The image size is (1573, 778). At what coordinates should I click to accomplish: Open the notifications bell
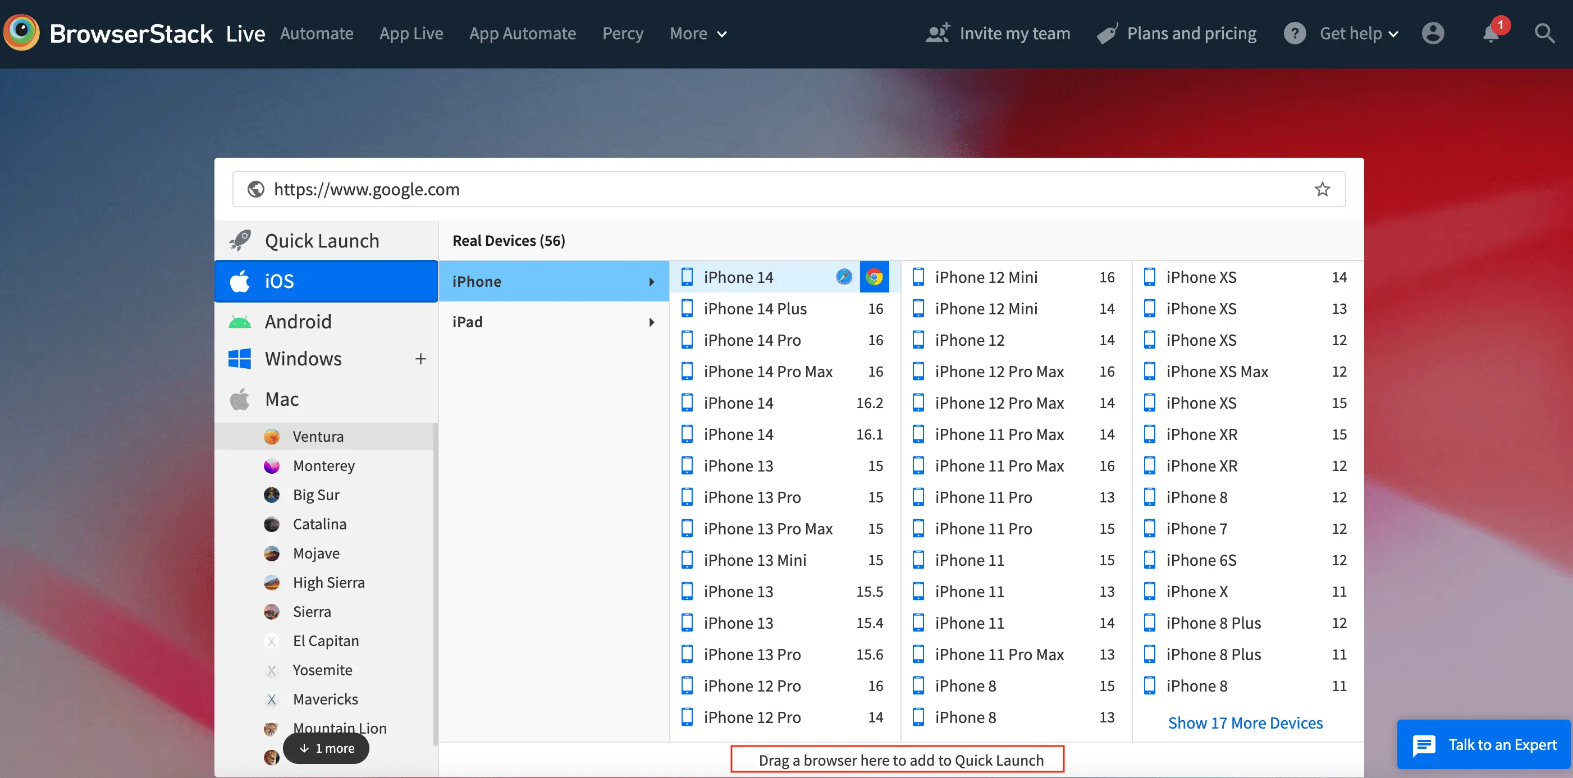coord(1491,33)
